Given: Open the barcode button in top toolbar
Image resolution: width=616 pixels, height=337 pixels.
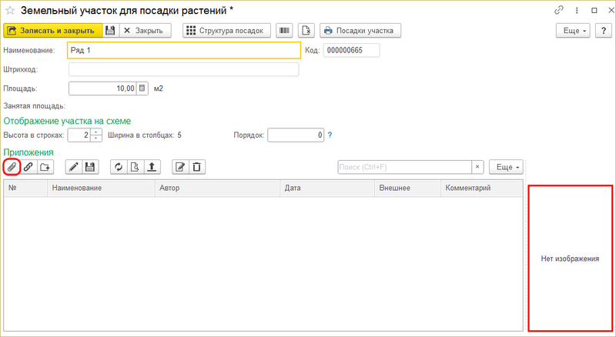Looking at the screenshot, I should [284, 31].
